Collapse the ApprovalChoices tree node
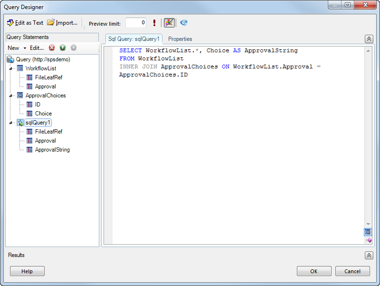The height and width of the screenshot is (286, 380). (x=10, y=95)
